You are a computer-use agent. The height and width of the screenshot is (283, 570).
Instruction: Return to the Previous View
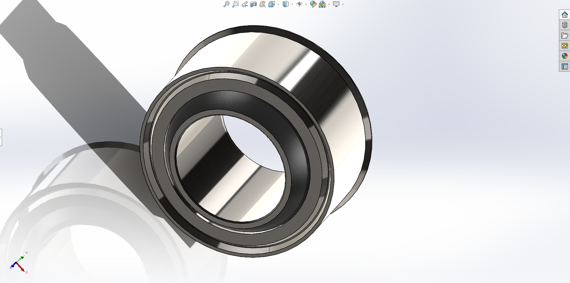(x=245, y=4)
